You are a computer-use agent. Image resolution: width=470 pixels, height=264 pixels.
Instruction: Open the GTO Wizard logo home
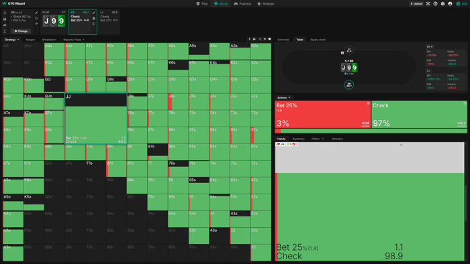[13, 3]
